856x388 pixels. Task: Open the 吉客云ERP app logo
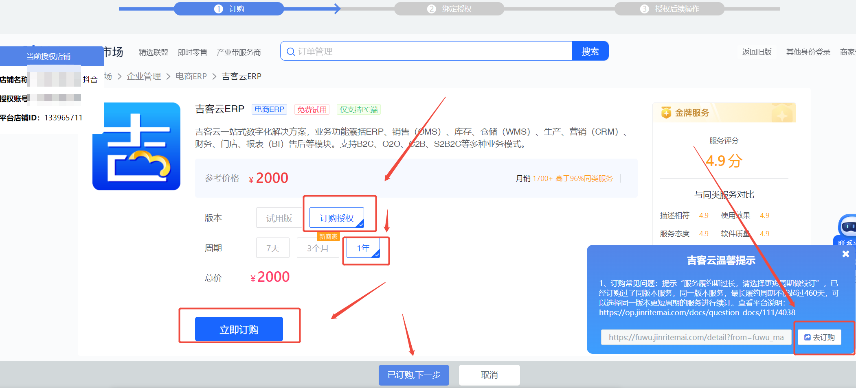136,146
